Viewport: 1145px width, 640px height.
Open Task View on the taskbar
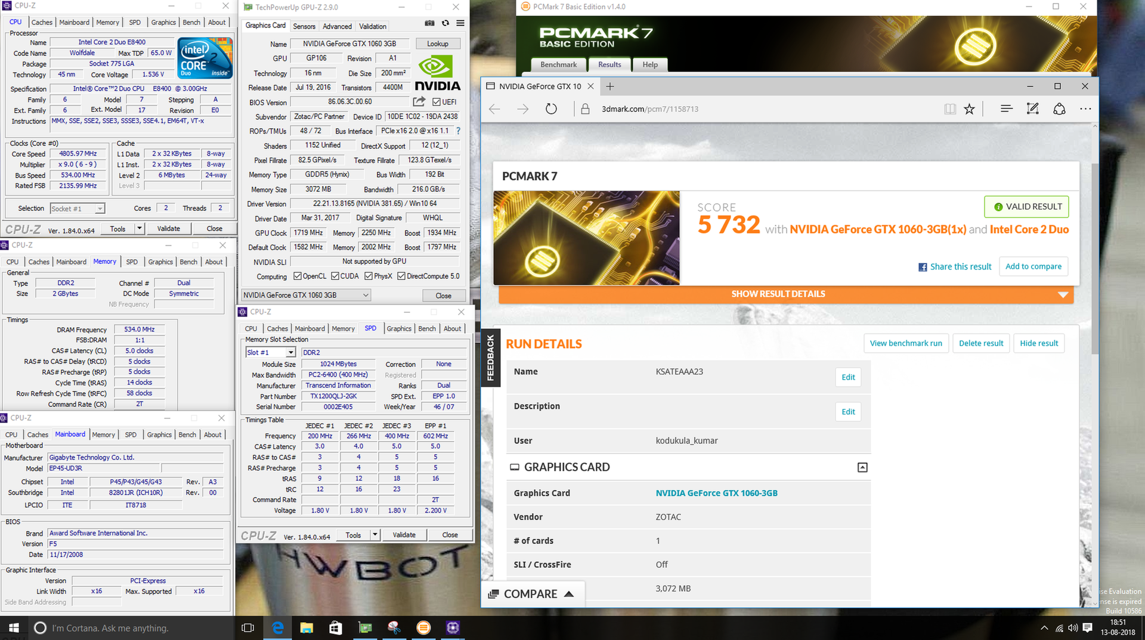(x=247, y=628)
